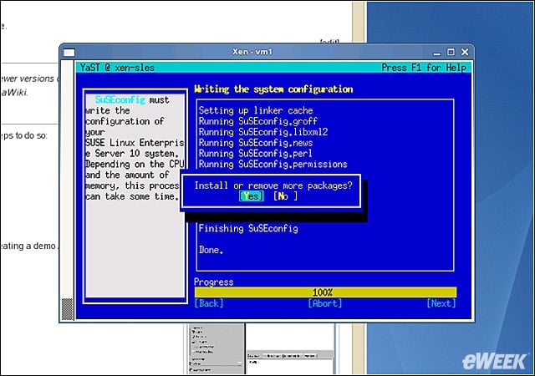Viewport: 535px width, 376px height.
Task: Click 'Running SuSEconfig.groff' log line
Action: [258, 121]
